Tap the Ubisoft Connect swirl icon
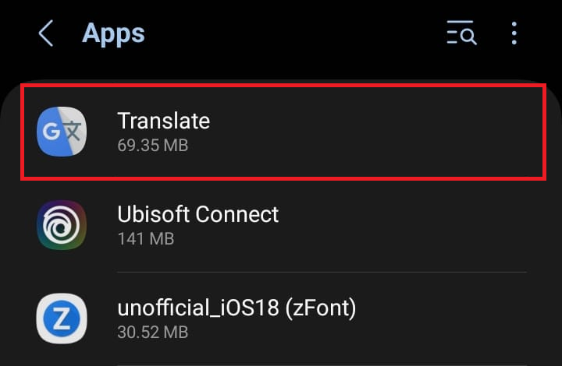Screen dimensions: 562x366 (62, 225)
